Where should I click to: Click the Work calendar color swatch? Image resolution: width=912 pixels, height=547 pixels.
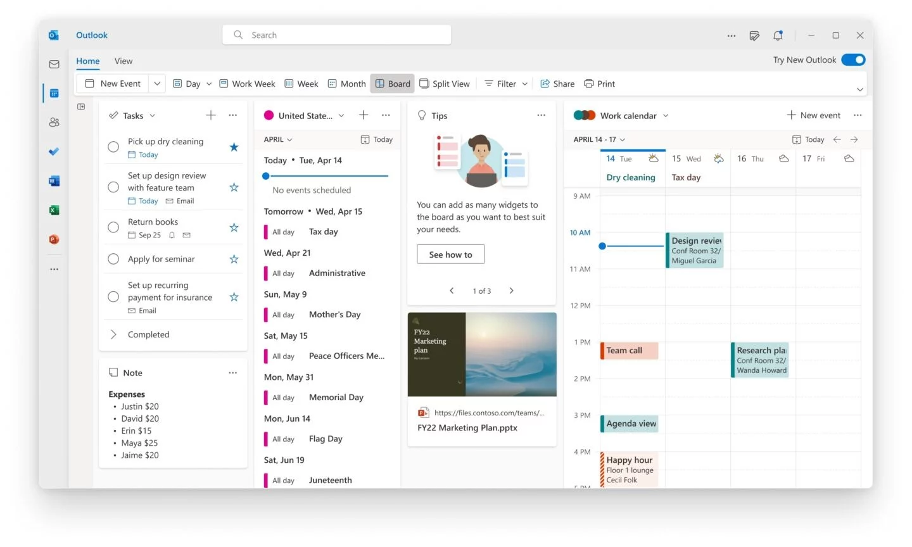tap(584, 115)
